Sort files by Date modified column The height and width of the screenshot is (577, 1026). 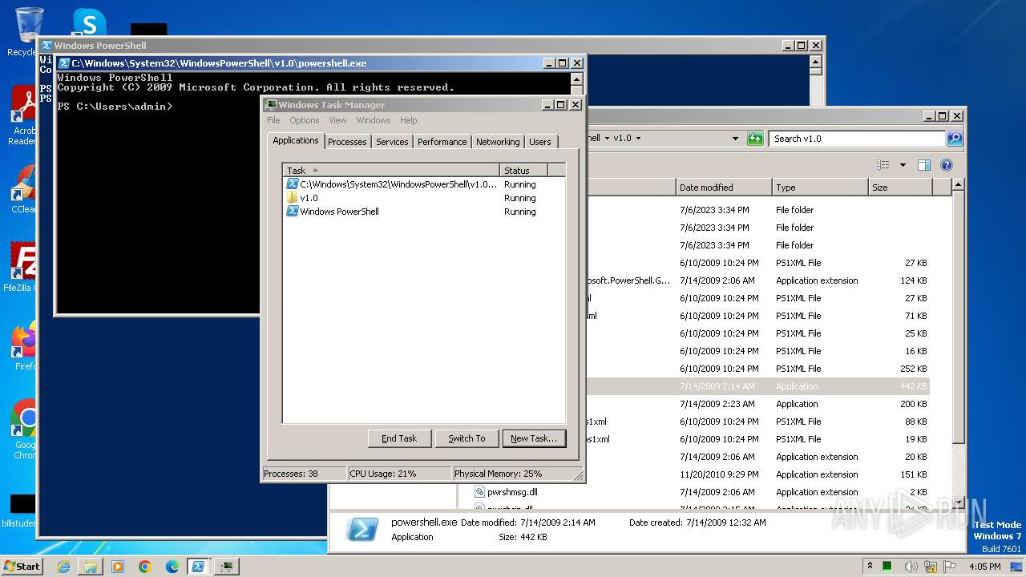[x=724, y=188]
